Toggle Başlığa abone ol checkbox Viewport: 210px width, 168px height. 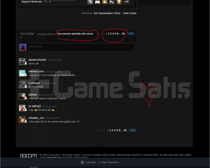[38, 34]
